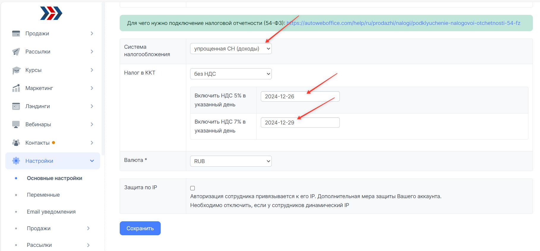The image size is (540, 251).
Task: Open the Налог в ККТ dropdown
Action: [231, 74]
